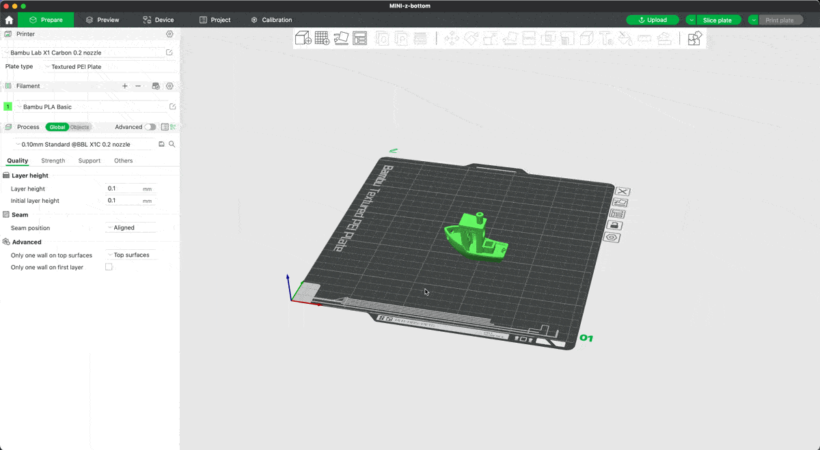Click the Arrange all objects icon
The height and width of the screenshot is (450, 820).
pyautogui.click(x=359, y=38)
